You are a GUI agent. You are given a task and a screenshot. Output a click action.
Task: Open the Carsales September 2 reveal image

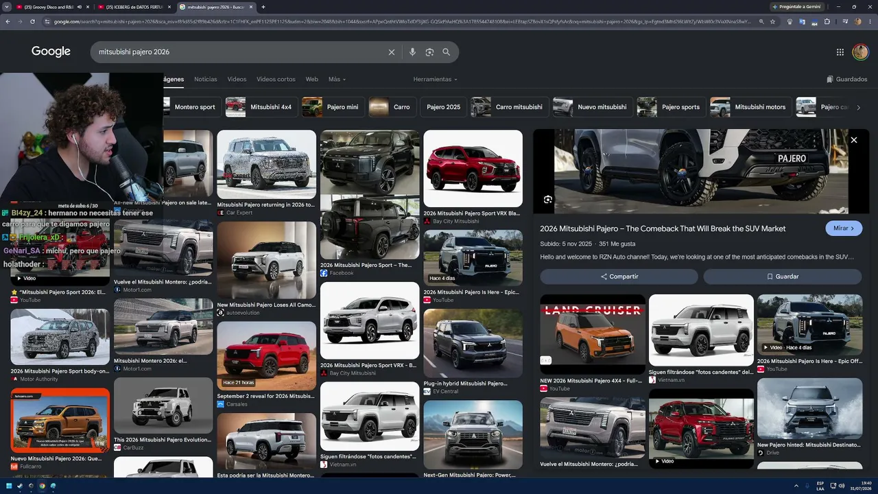pos(267,355)
